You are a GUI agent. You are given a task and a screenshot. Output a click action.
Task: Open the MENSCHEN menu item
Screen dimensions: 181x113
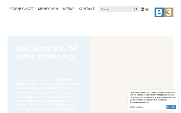click(x=48, y=9)
